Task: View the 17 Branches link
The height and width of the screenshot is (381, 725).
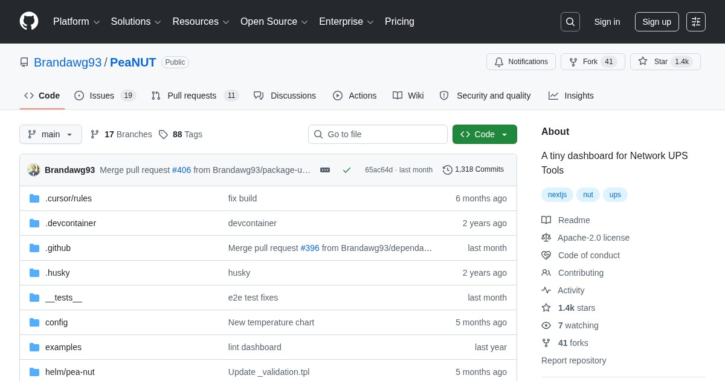Action: 121,134
